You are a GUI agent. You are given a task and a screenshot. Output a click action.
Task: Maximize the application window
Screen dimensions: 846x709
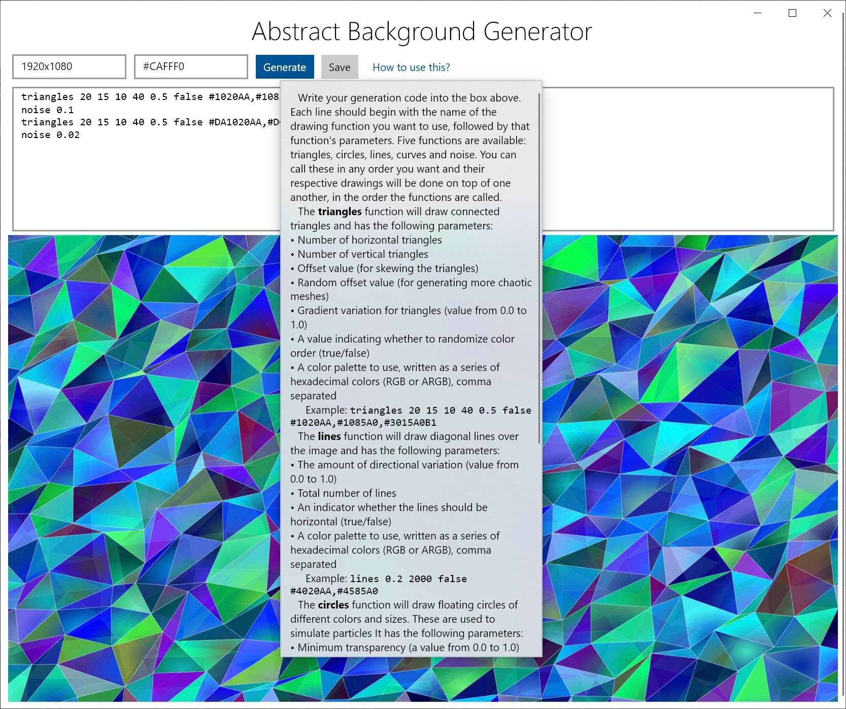pos(792,13)
